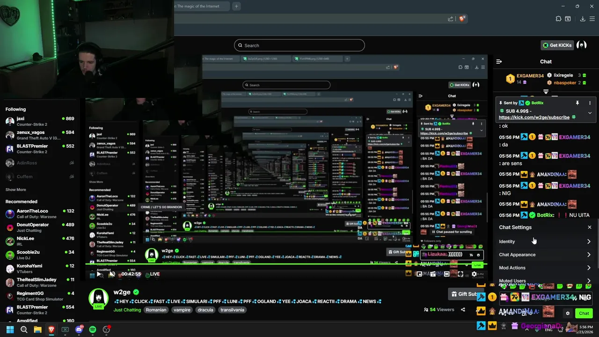The width and height of the screenshot is (599, 337).
Task: Click the share icon next to Viewers
Action: pyautogui.click(x=463, y=309)
